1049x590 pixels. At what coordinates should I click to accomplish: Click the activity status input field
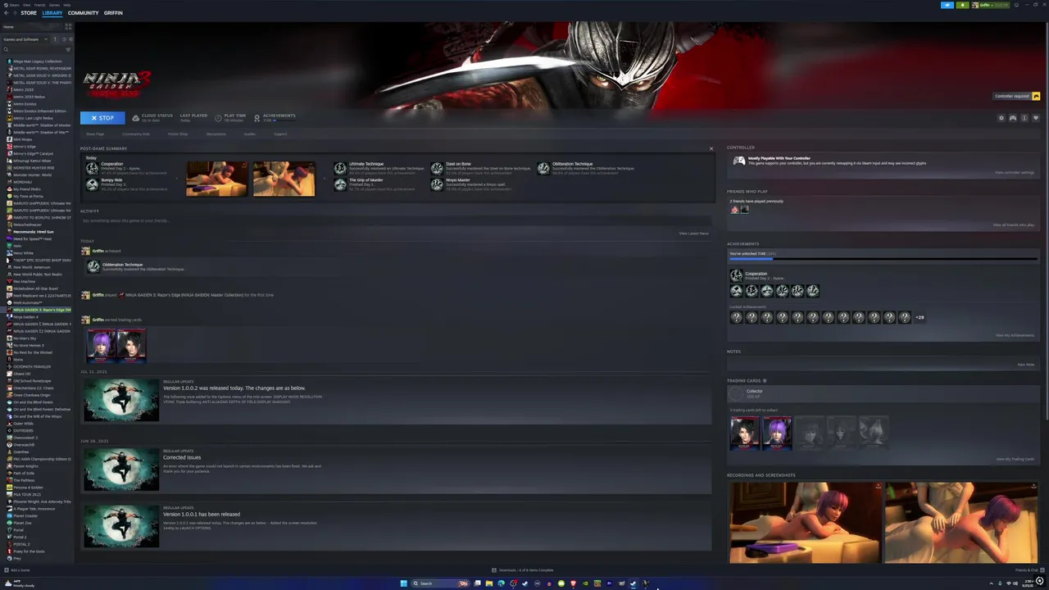pos(396,220)
